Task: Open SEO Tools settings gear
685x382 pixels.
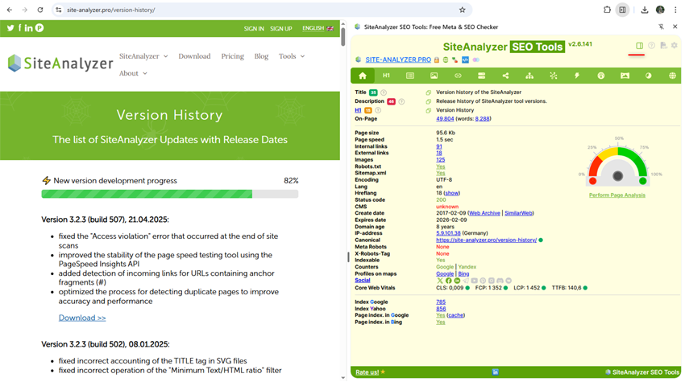Action: click(x=674, y=45)
